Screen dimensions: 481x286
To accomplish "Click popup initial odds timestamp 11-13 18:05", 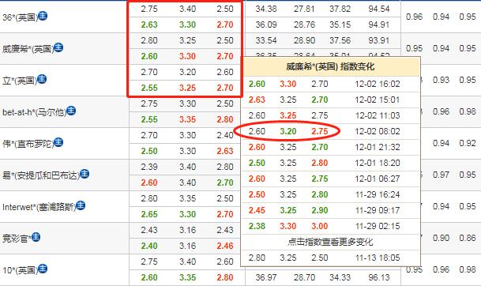I will [x=378, y=258].
